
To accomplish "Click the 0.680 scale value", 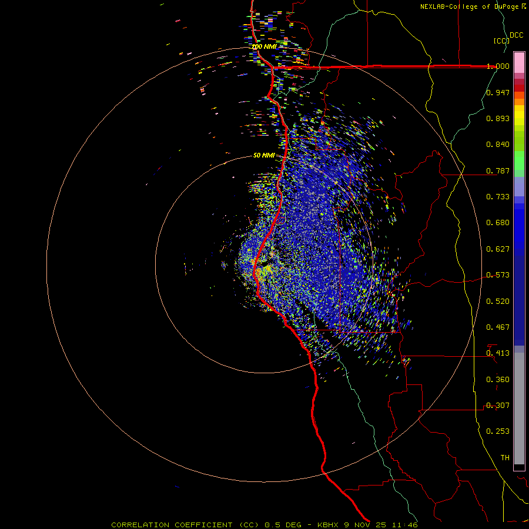I will 498,223.
